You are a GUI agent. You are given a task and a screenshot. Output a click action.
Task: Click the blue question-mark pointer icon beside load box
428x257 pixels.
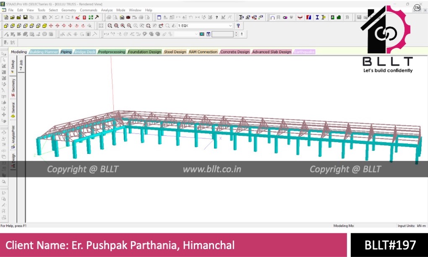coord(238,26)
